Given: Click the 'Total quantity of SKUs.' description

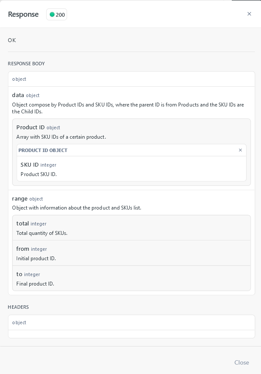Looking at the screenshot, I should point(42,233).
